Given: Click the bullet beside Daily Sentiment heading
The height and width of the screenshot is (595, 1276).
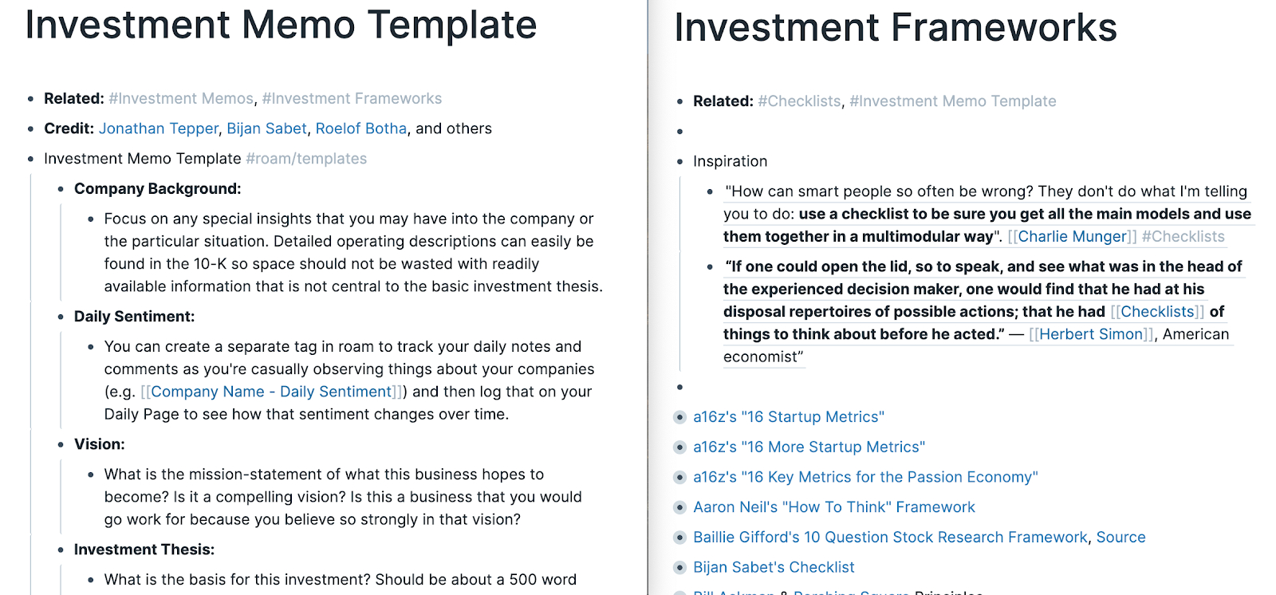Looking at the screenshot, I should (x=61, y=317).
